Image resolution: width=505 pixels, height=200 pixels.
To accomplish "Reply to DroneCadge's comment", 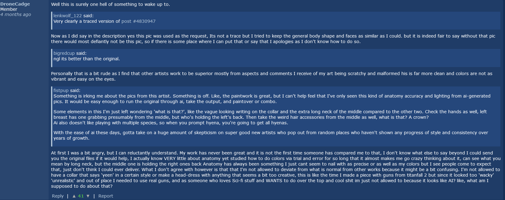I will pos(58,196).
